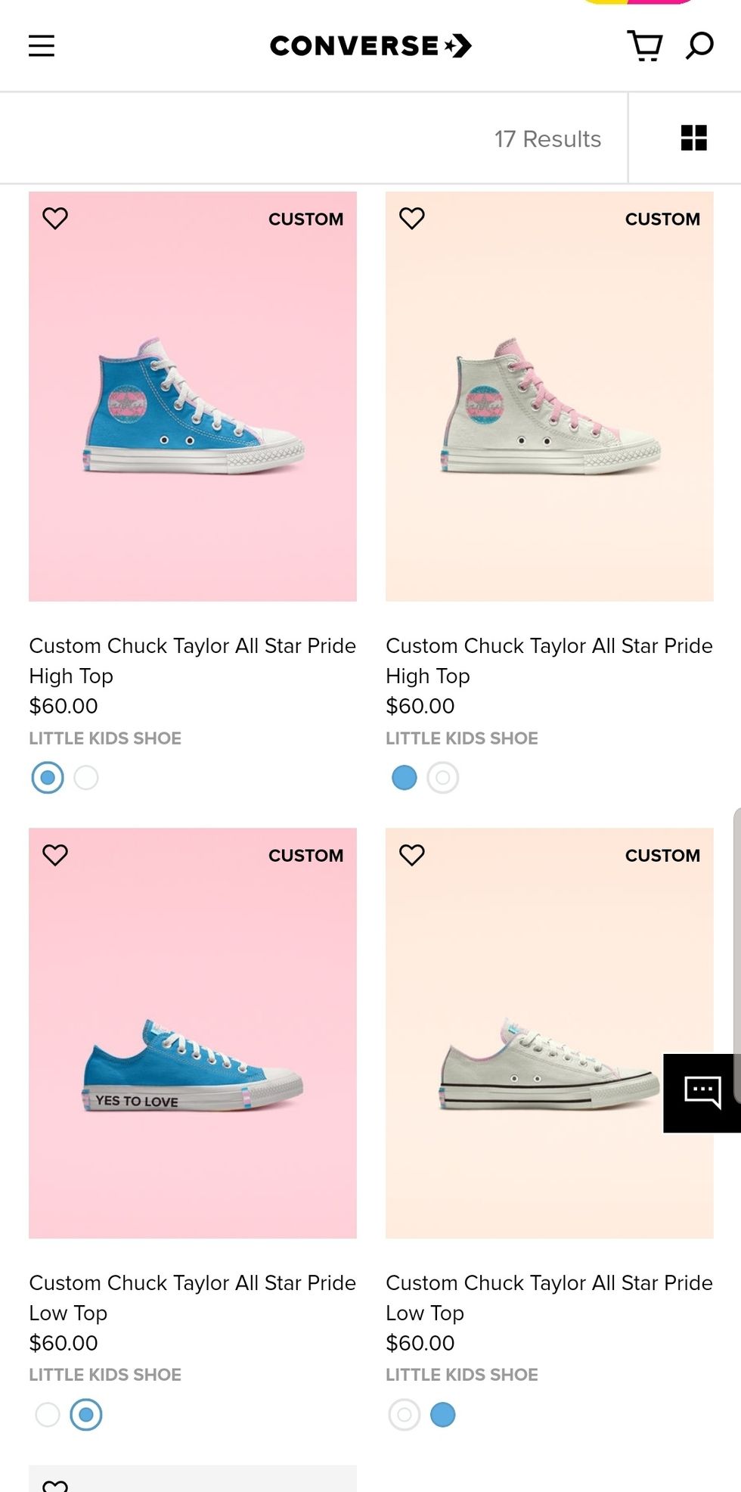Favorite the white Pride High Top with pink laces

click(x=412, y=219)
